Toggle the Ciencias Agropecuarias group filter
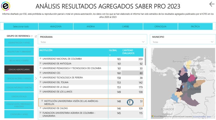The height and width of the screenshot is (120, 216). click(19, 70)
